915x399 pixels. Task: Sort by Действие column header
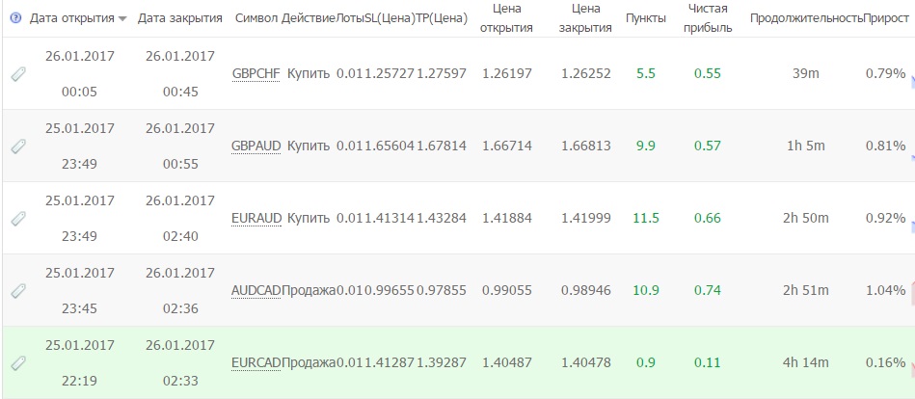[309, 18]
